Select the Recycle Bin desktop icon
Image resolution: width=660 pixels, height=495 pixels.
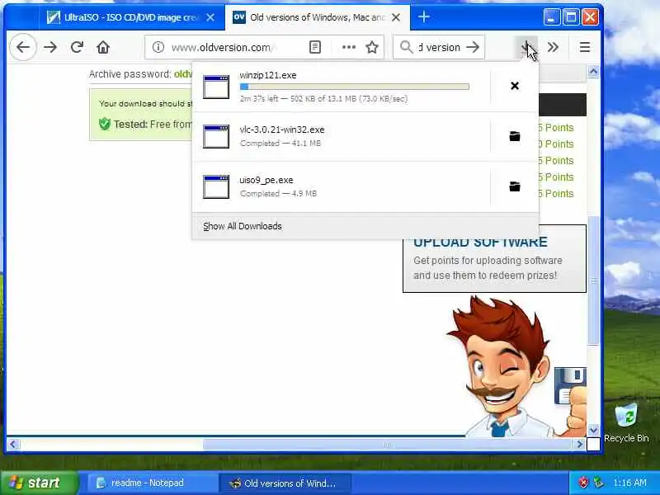tap(626, 422)
